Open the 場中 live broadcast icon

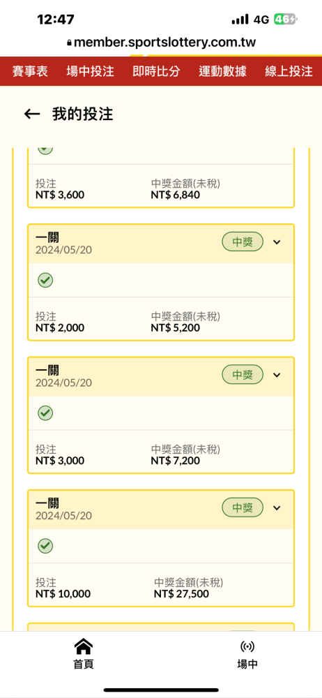[247, 646]
